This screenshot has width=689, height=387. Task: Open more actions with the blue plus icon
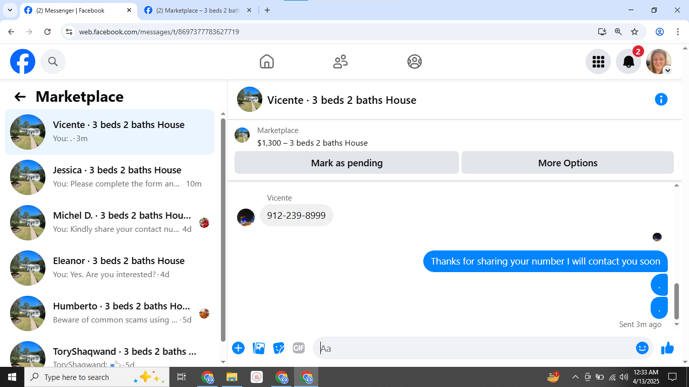coord(238,348)
